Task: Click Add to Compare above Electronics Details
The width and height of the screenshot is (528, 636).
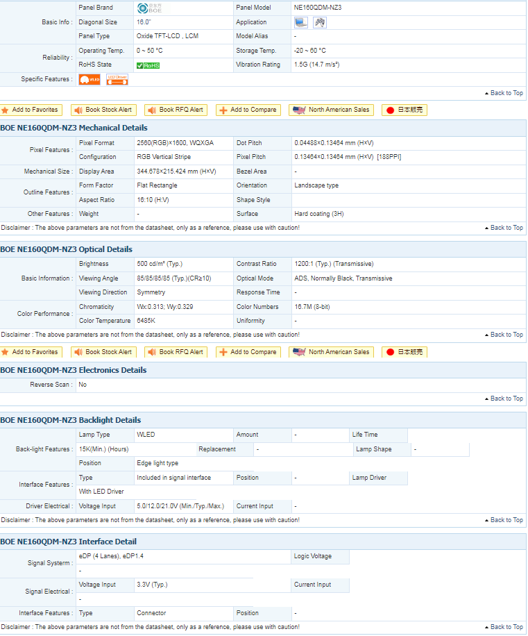Action: [x=248, y=352]
